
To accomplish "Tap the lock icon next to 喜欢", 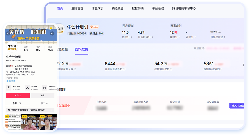I will [47, 103].
